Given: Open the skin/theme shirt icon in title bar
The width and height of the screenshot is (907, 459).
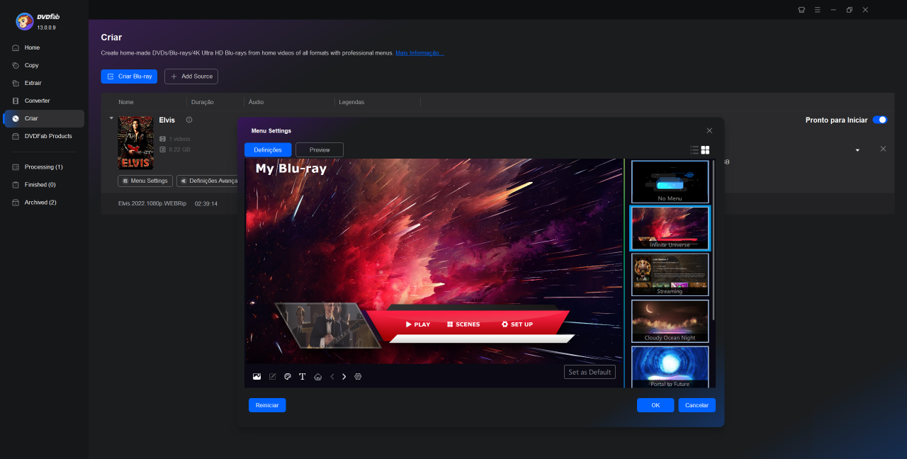Looking at the screenshot, I should point(801,10).
